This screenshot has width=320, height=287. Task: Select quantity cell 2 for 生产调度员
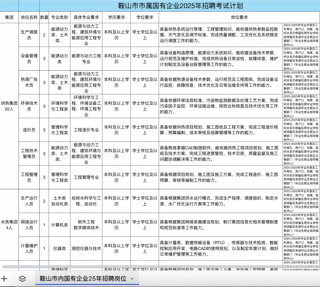click(44, 35)
